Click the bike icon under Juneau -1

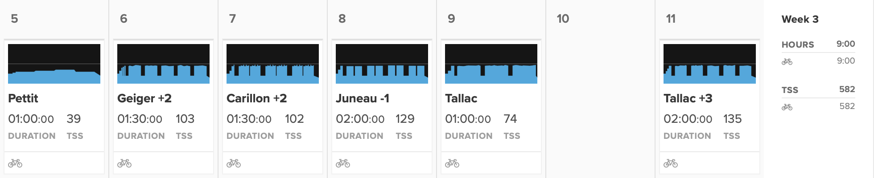(x=343, y=163)
